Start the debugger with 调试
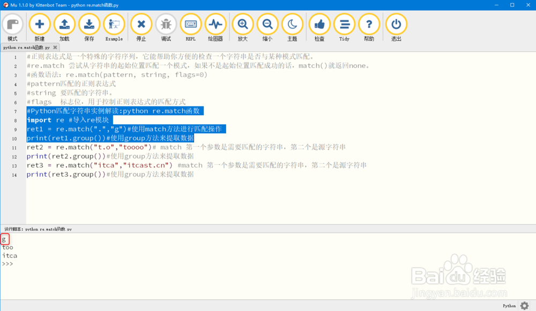Viewport: 536px width, 311px height. pos(166,27)
